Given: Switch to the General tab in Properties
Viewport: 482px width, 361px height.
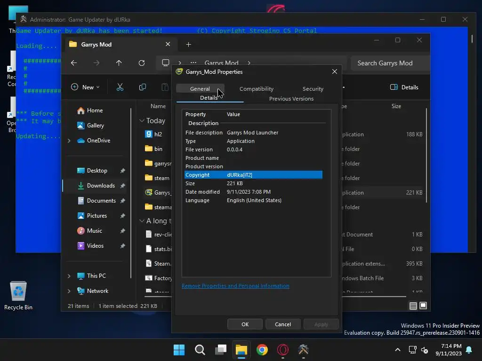Looking at the screenshot, I should (200, 89).
